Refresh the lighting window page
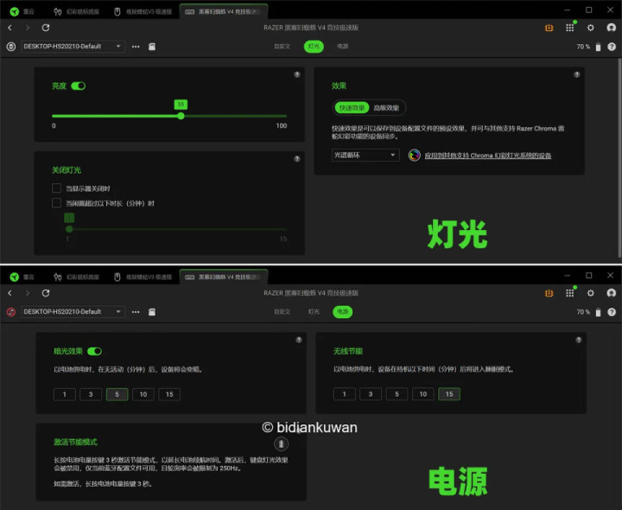Screen dimensions: 622x510 [x=46, y=28]
